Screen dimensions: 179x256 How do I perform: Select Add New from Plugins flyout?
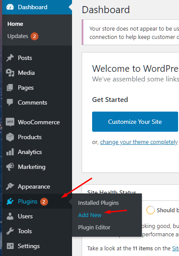tap(90, 215)
